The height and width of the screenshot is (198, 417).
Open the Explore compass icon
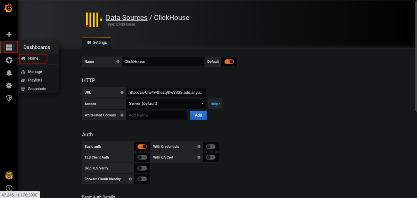[x=9, y=60]
